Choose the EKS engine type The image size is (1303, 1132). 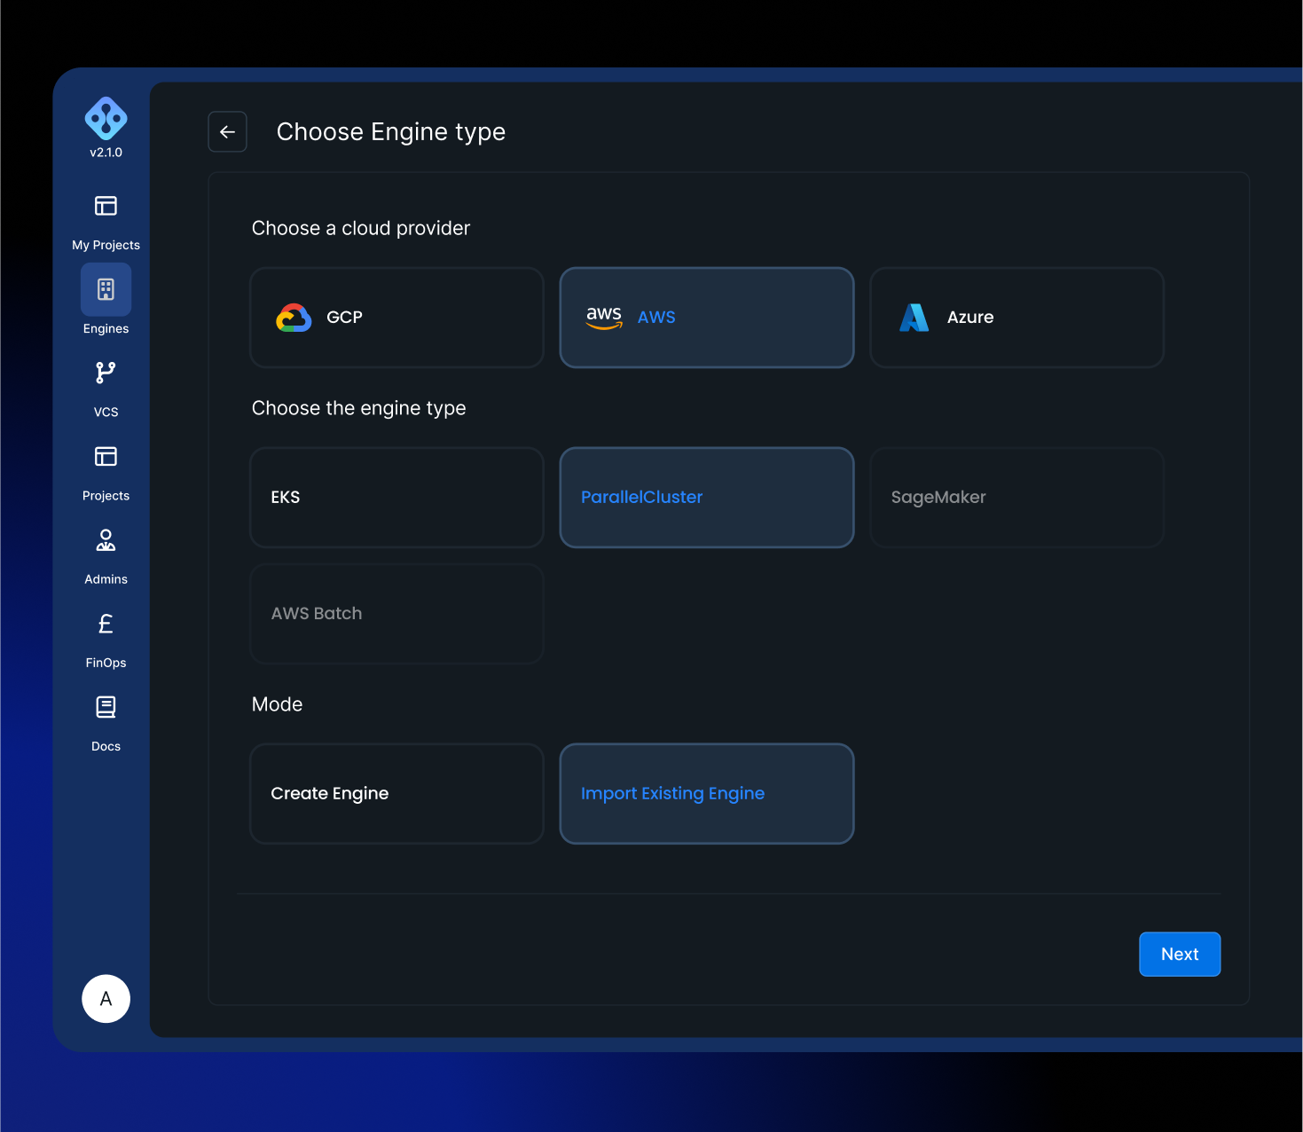(396, 498)
